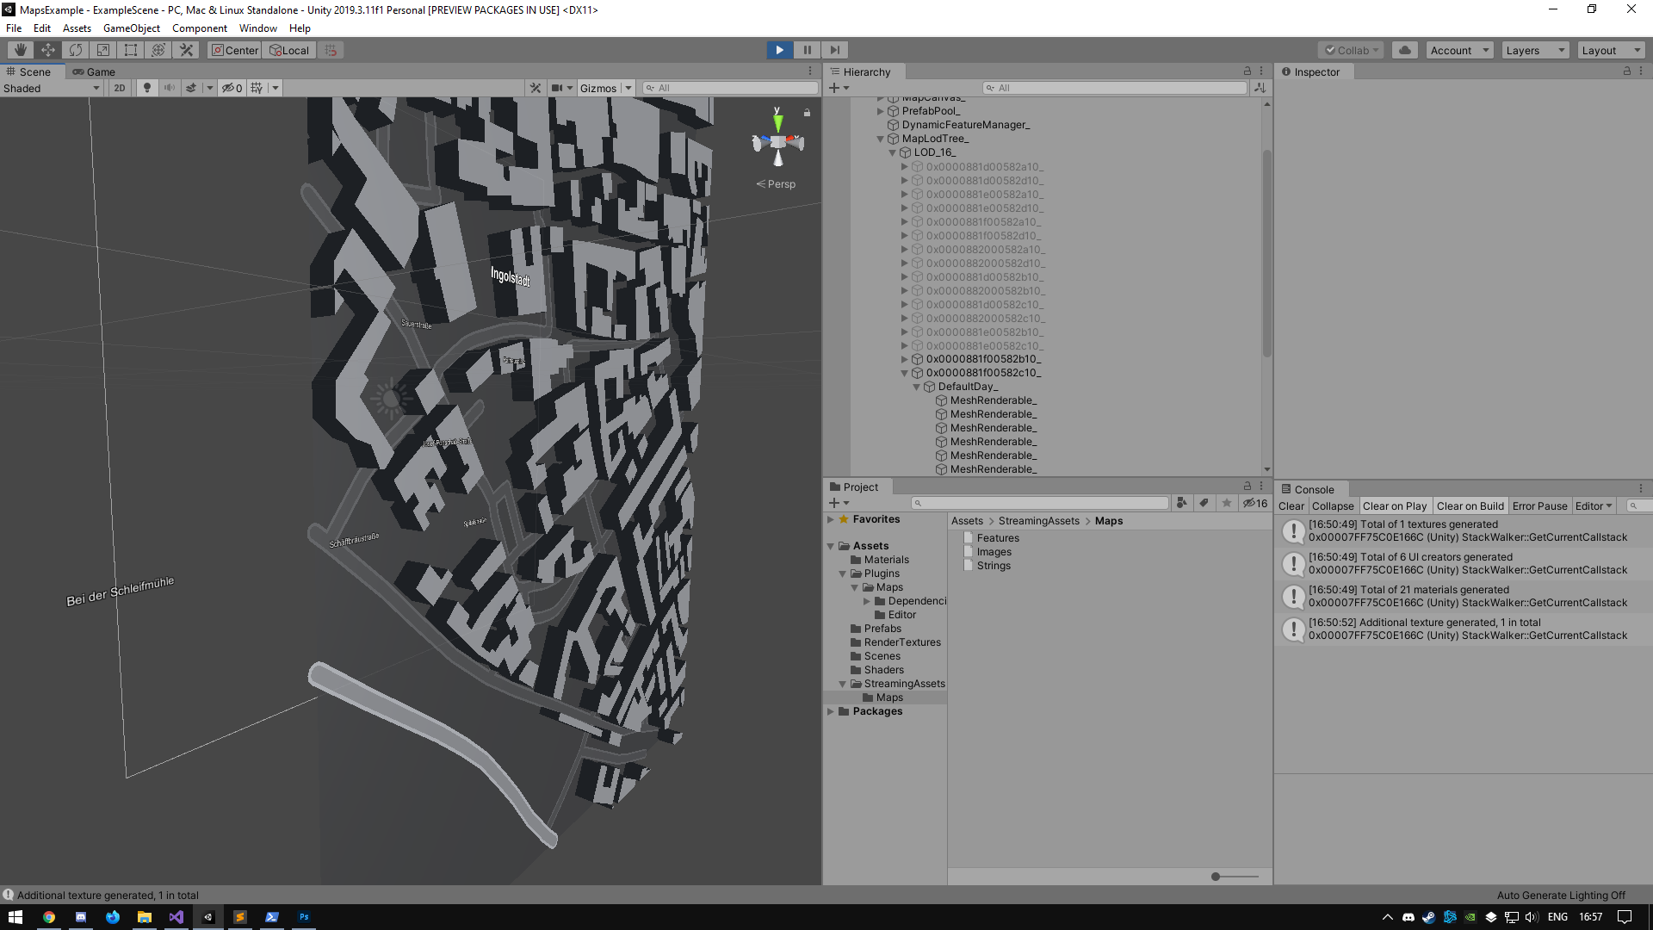Select the Move tool
The height and width of the screenshot is (930, 1653).
[48, 50]
